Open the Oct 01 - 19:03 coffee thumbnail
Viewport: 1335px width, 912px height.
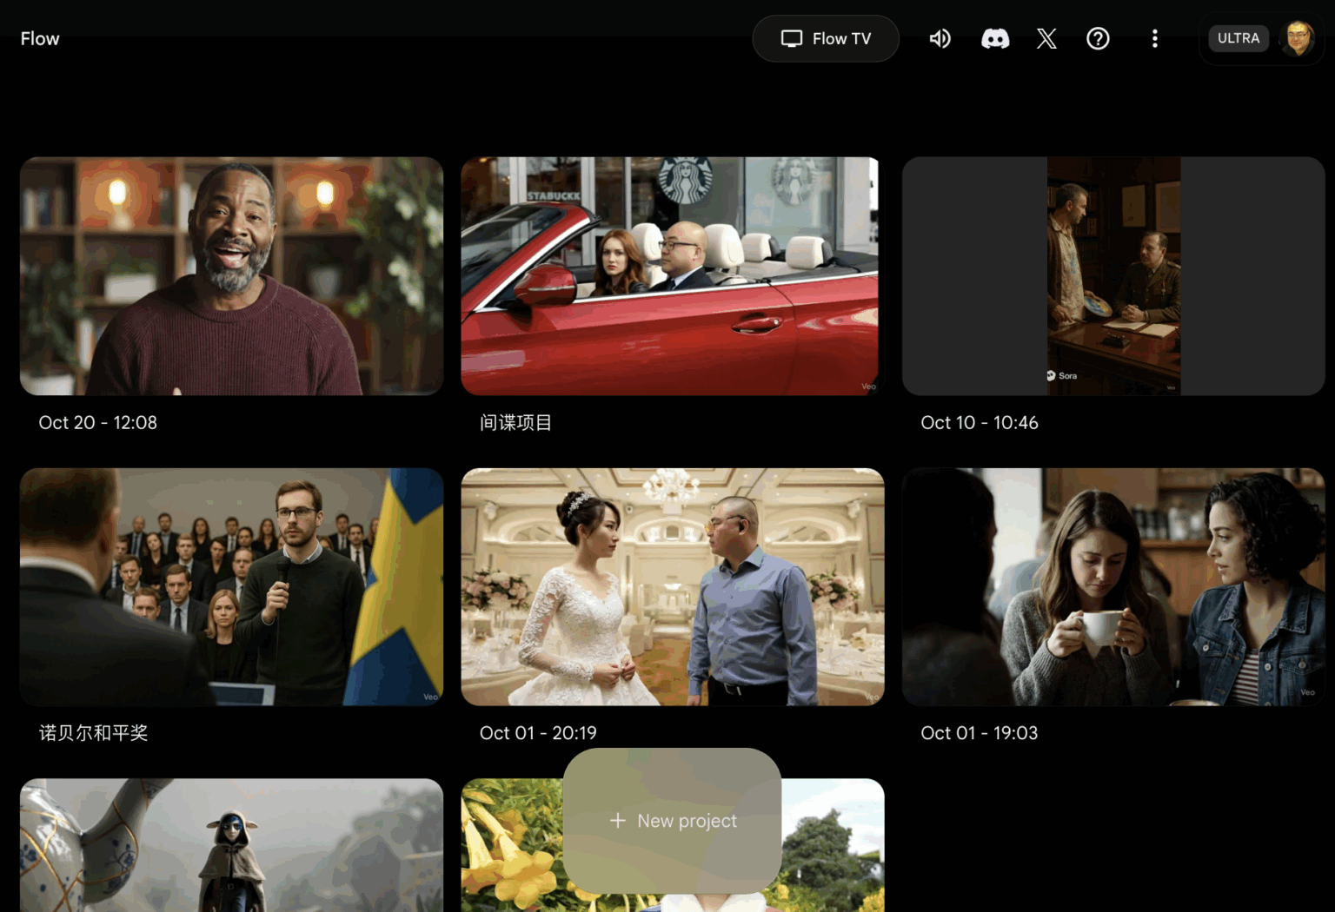point(1112,586)
